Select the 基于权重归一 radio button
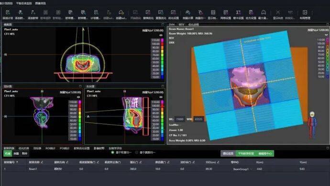This screenshot has height=186, width=330. pos(112,153)
